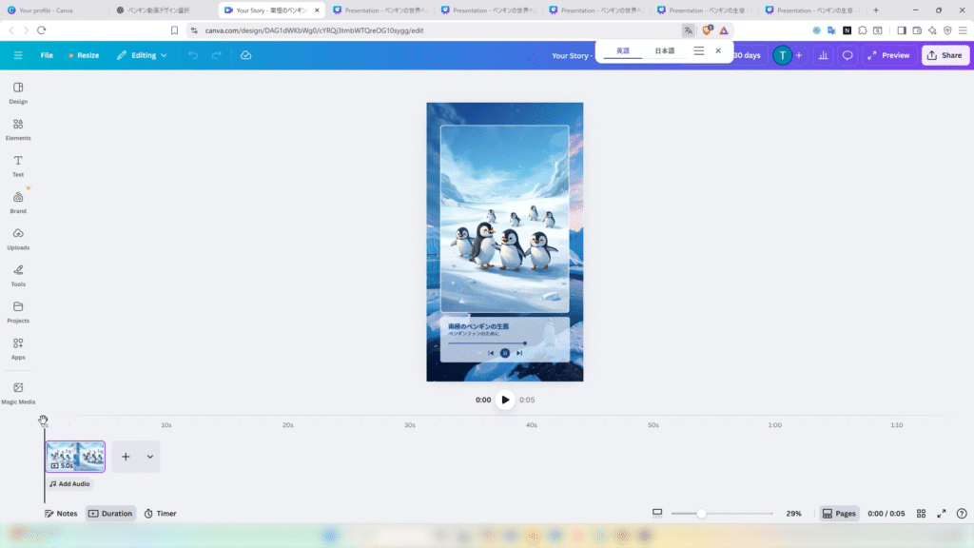
Task: Open the Uploads panel
Action: (x=18, y=238)
